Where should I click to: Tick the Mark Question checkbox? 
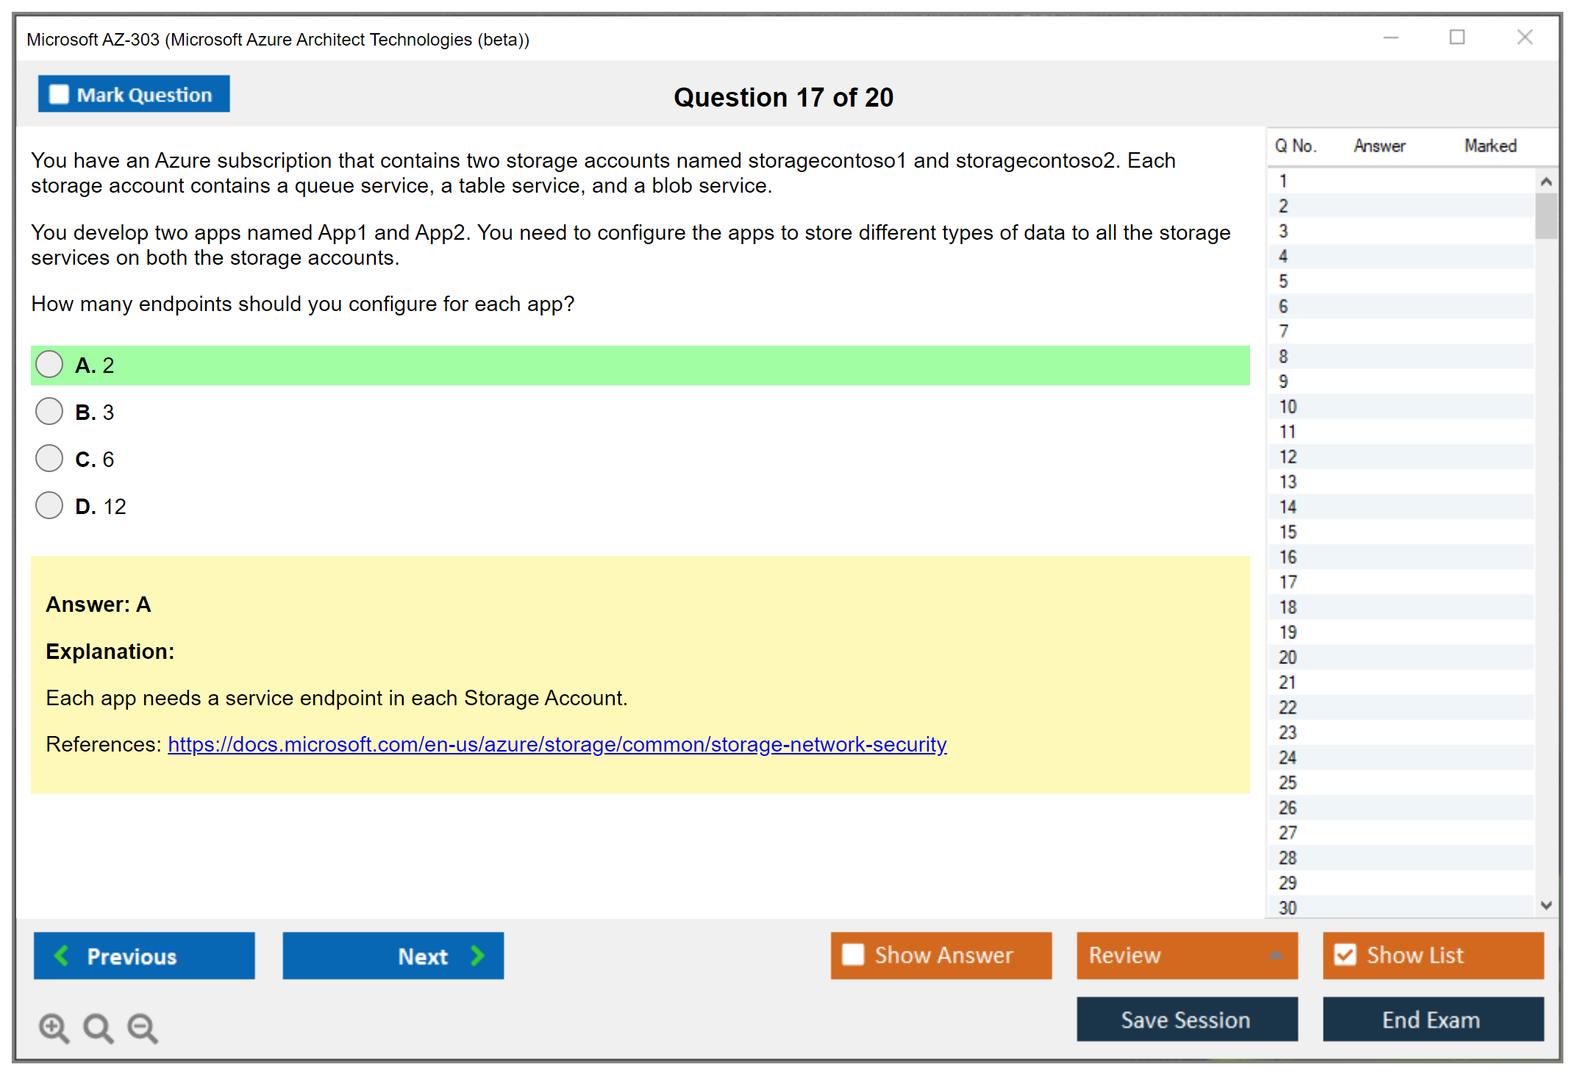coord(59,95)
